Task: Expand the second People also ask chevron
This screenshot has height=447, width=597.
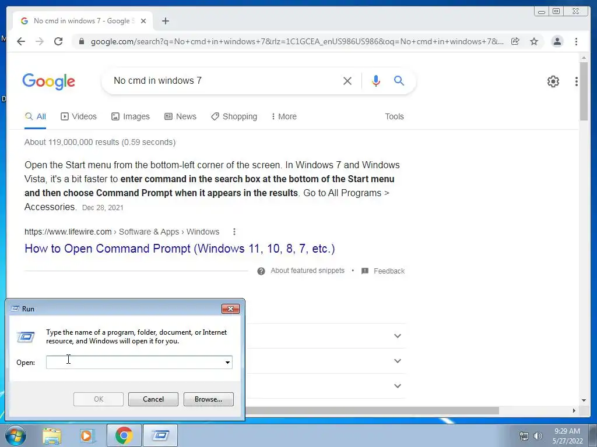Action: (x=398, y=361)
